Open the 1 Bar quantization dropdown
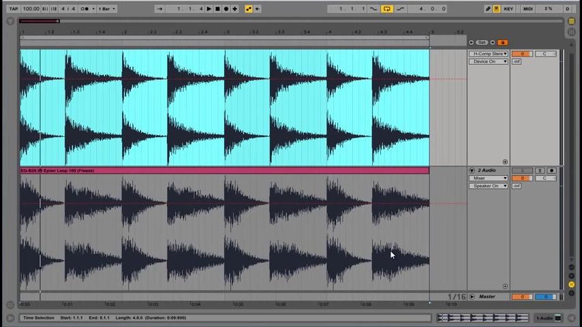Image resolution: width=582 pixels, height=327 pixels. 106,9
